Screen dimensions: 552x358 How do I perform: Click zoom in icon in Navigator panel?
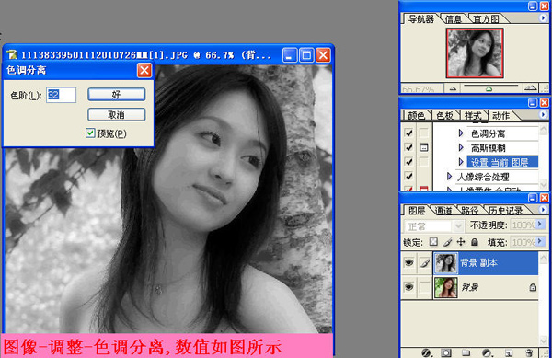tap(531, 88)
